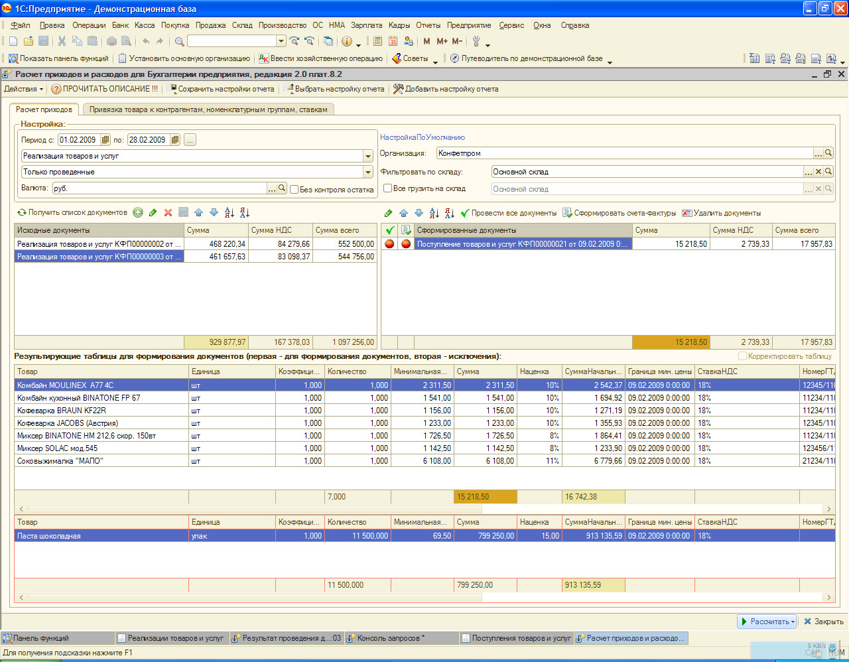Open the Операции menu
Viewport: 849px width, 662px height.
(89, 25)
